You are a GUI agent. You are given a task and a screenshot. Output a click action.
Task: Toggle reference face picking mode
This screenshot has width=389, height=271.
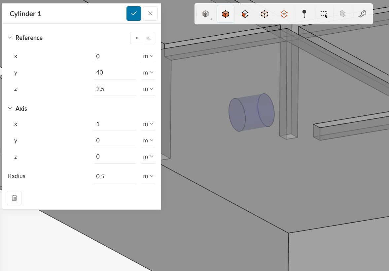tap(149, 38)
